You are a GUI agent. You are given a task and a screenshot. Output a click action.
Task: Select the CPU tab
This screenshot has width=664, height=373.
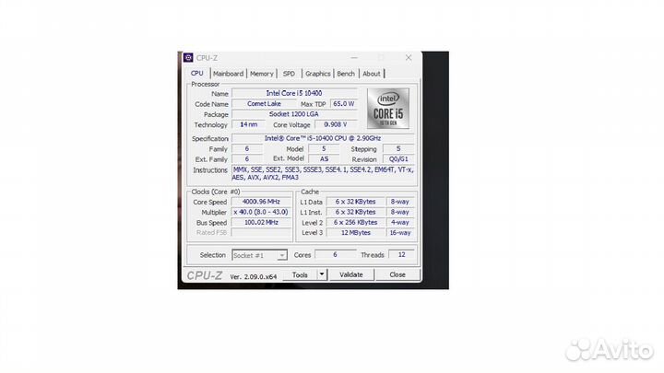click(x=197, y=73)
